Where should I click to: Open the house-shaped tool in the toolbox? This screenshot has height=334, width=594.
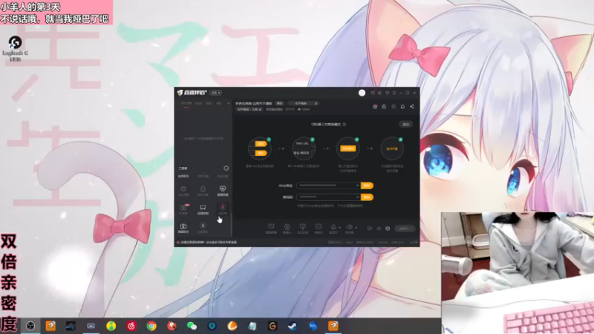203,190
